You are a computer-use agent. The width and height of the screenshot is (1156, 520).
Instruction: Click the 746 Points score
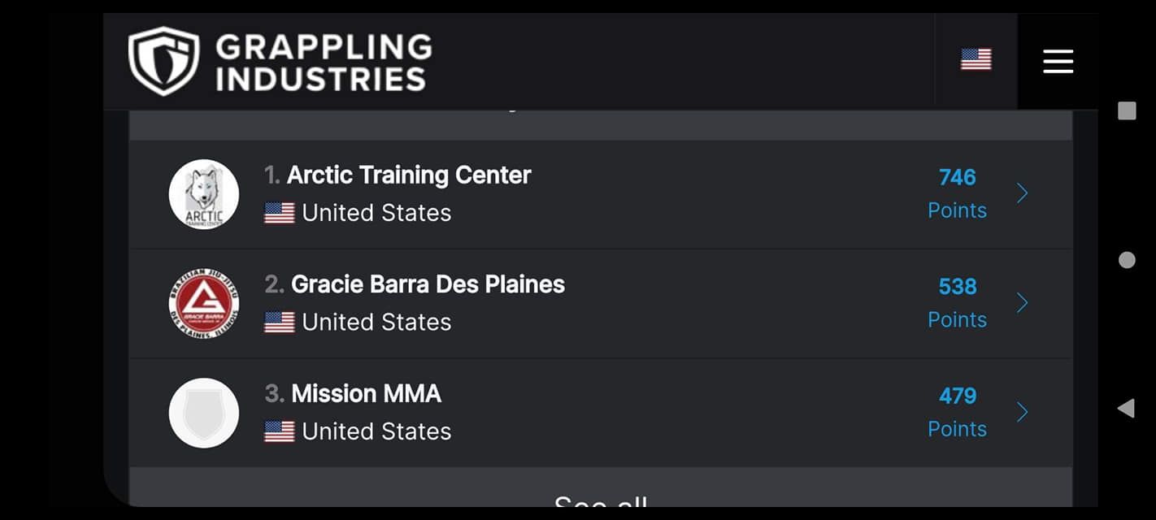point(957,193)
